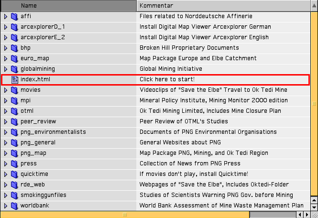Expand the worldbank disclosure triangle
318x218 pixels.
(x=6, y=206)
